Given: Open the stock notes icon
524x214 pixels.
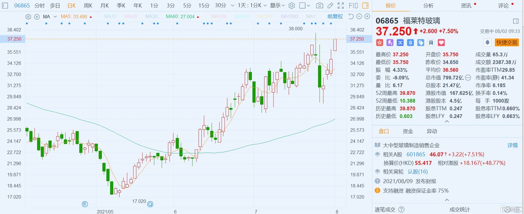Looking at the screenshot, I should tap(431, 43).
